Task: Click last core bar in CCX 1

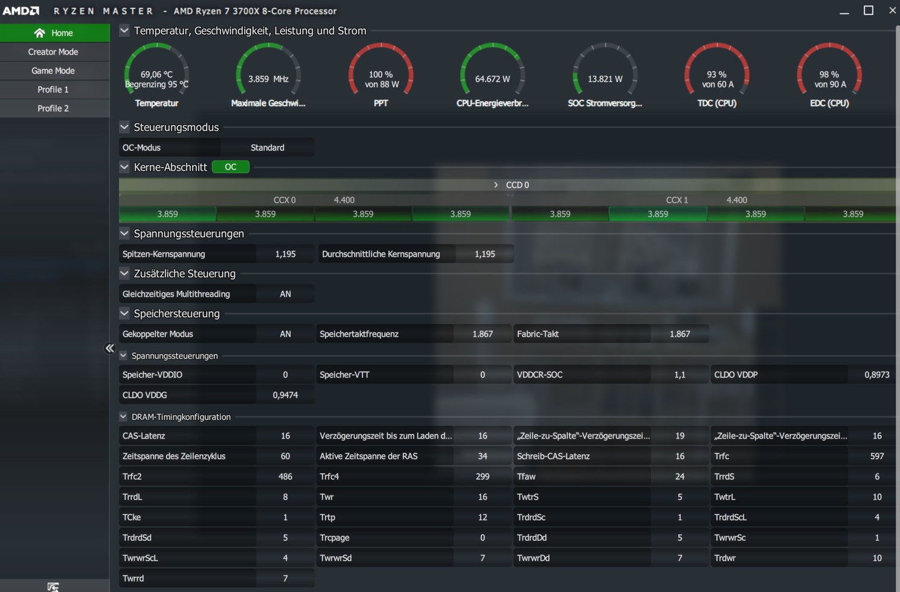Action: coord(850,214)
